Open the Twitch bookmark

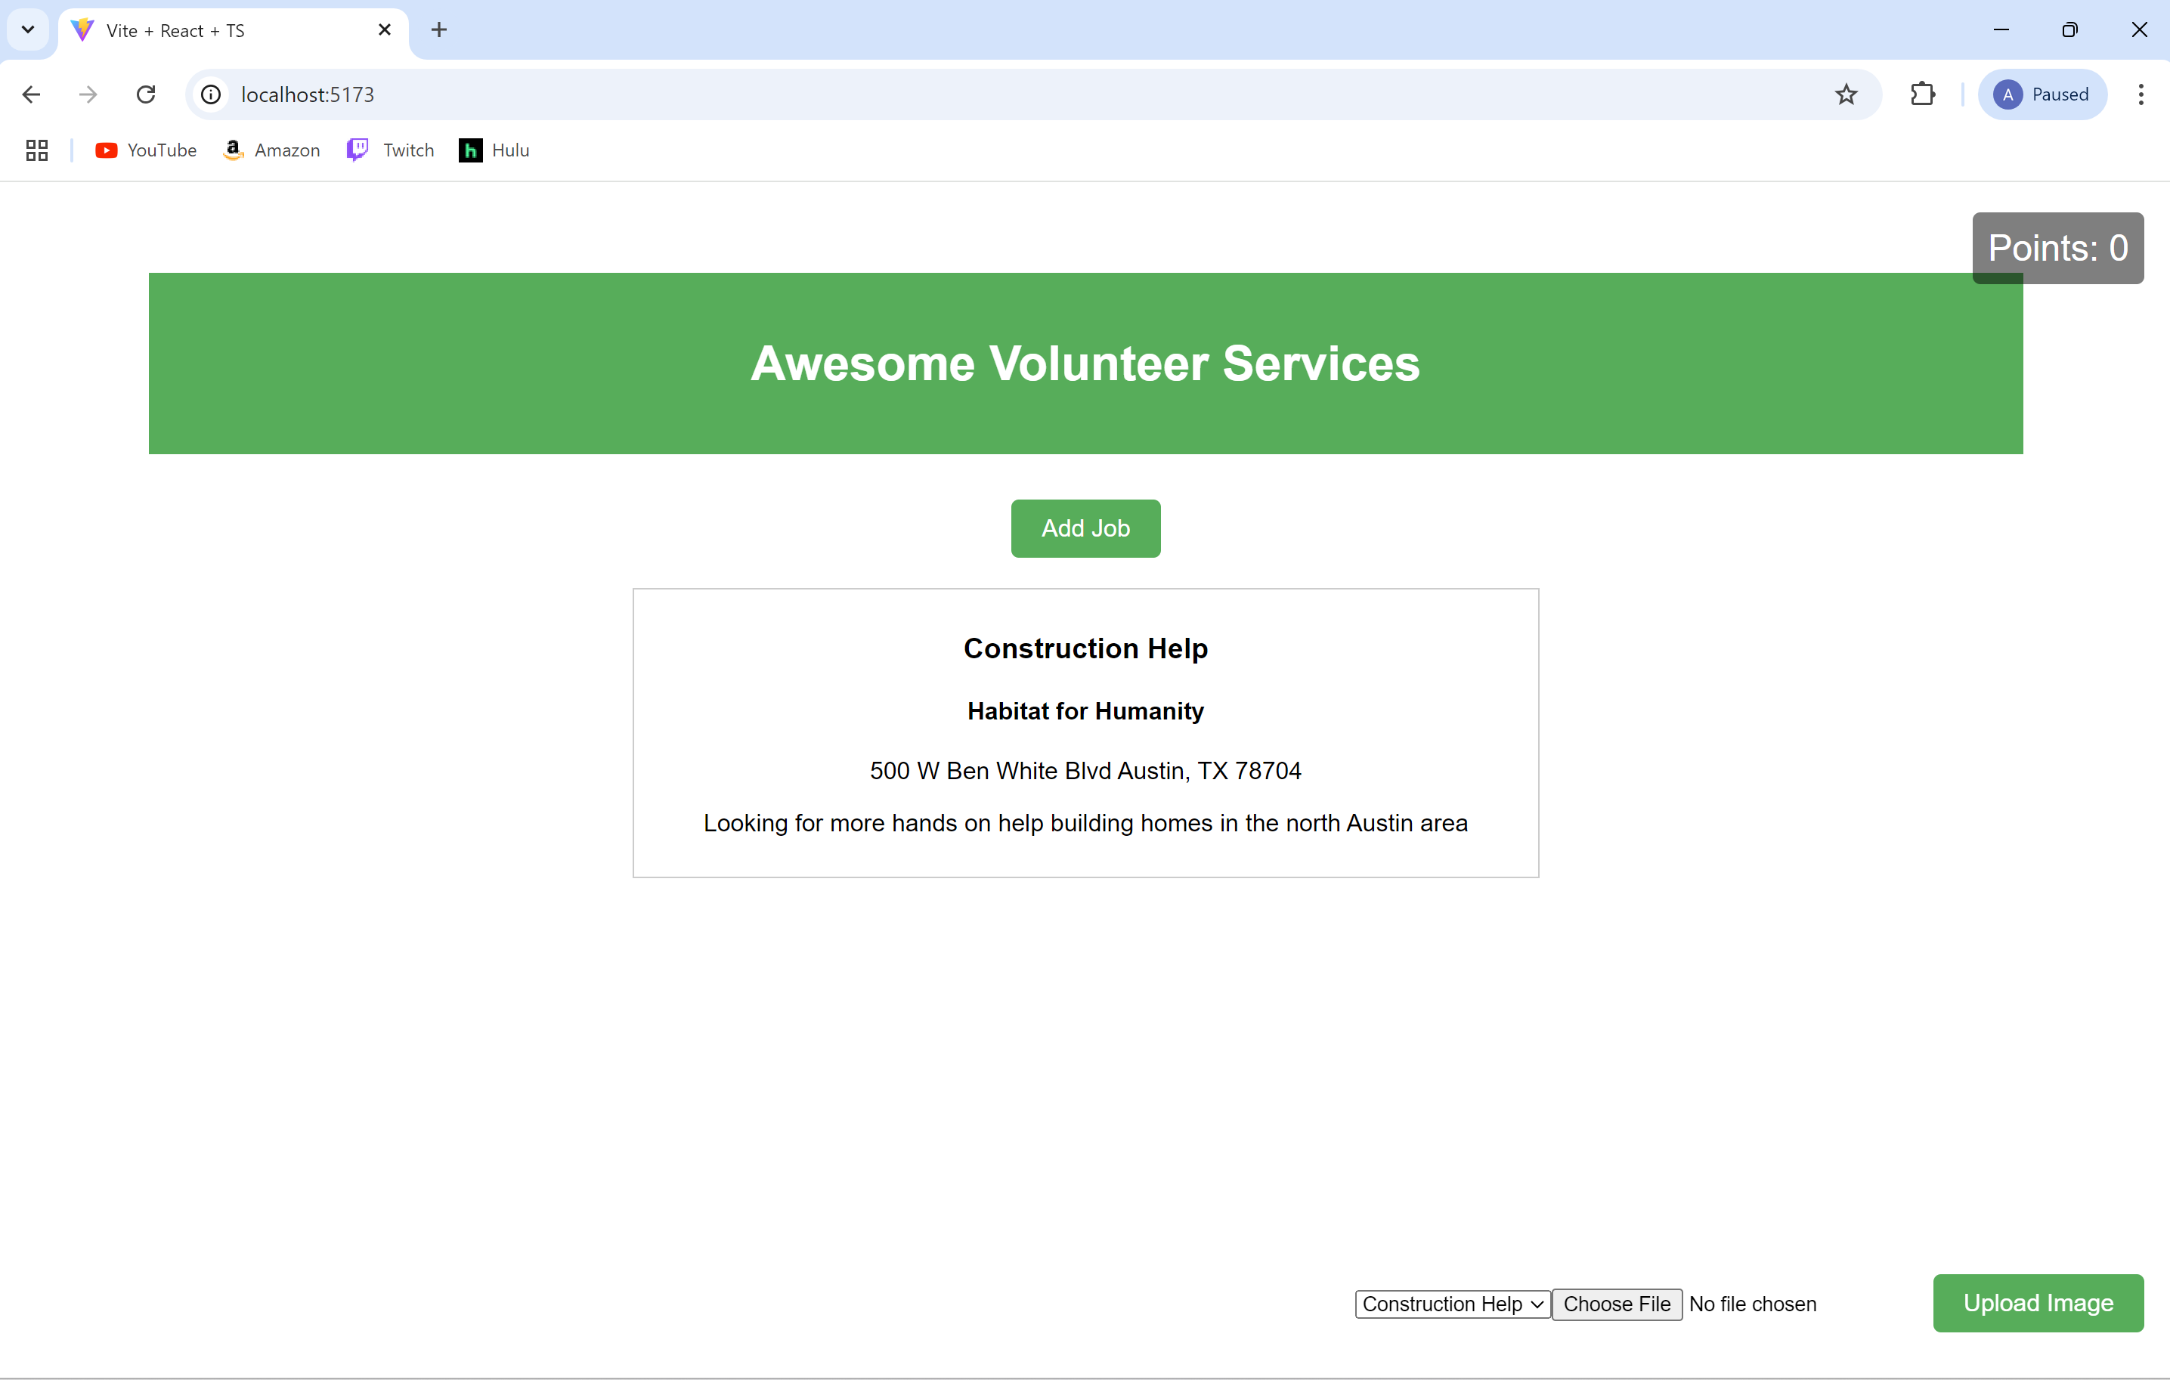(x=390, y=150)
